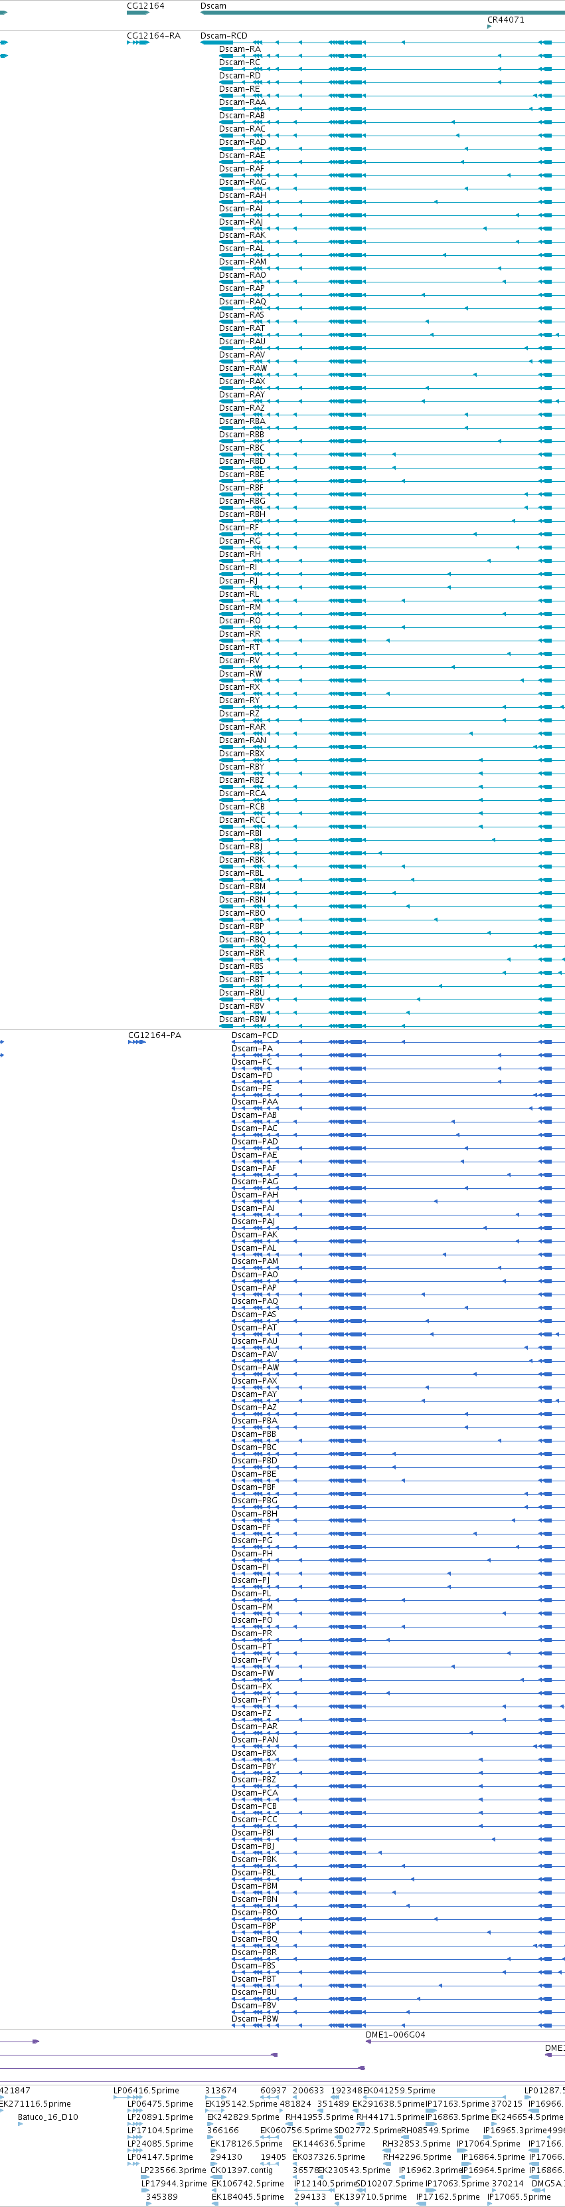
Task: Click the Dscam-RBS transcript name
Action: [242, 966]
